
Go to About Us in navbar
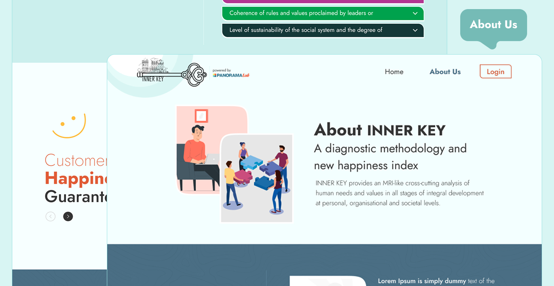point(445,72)
